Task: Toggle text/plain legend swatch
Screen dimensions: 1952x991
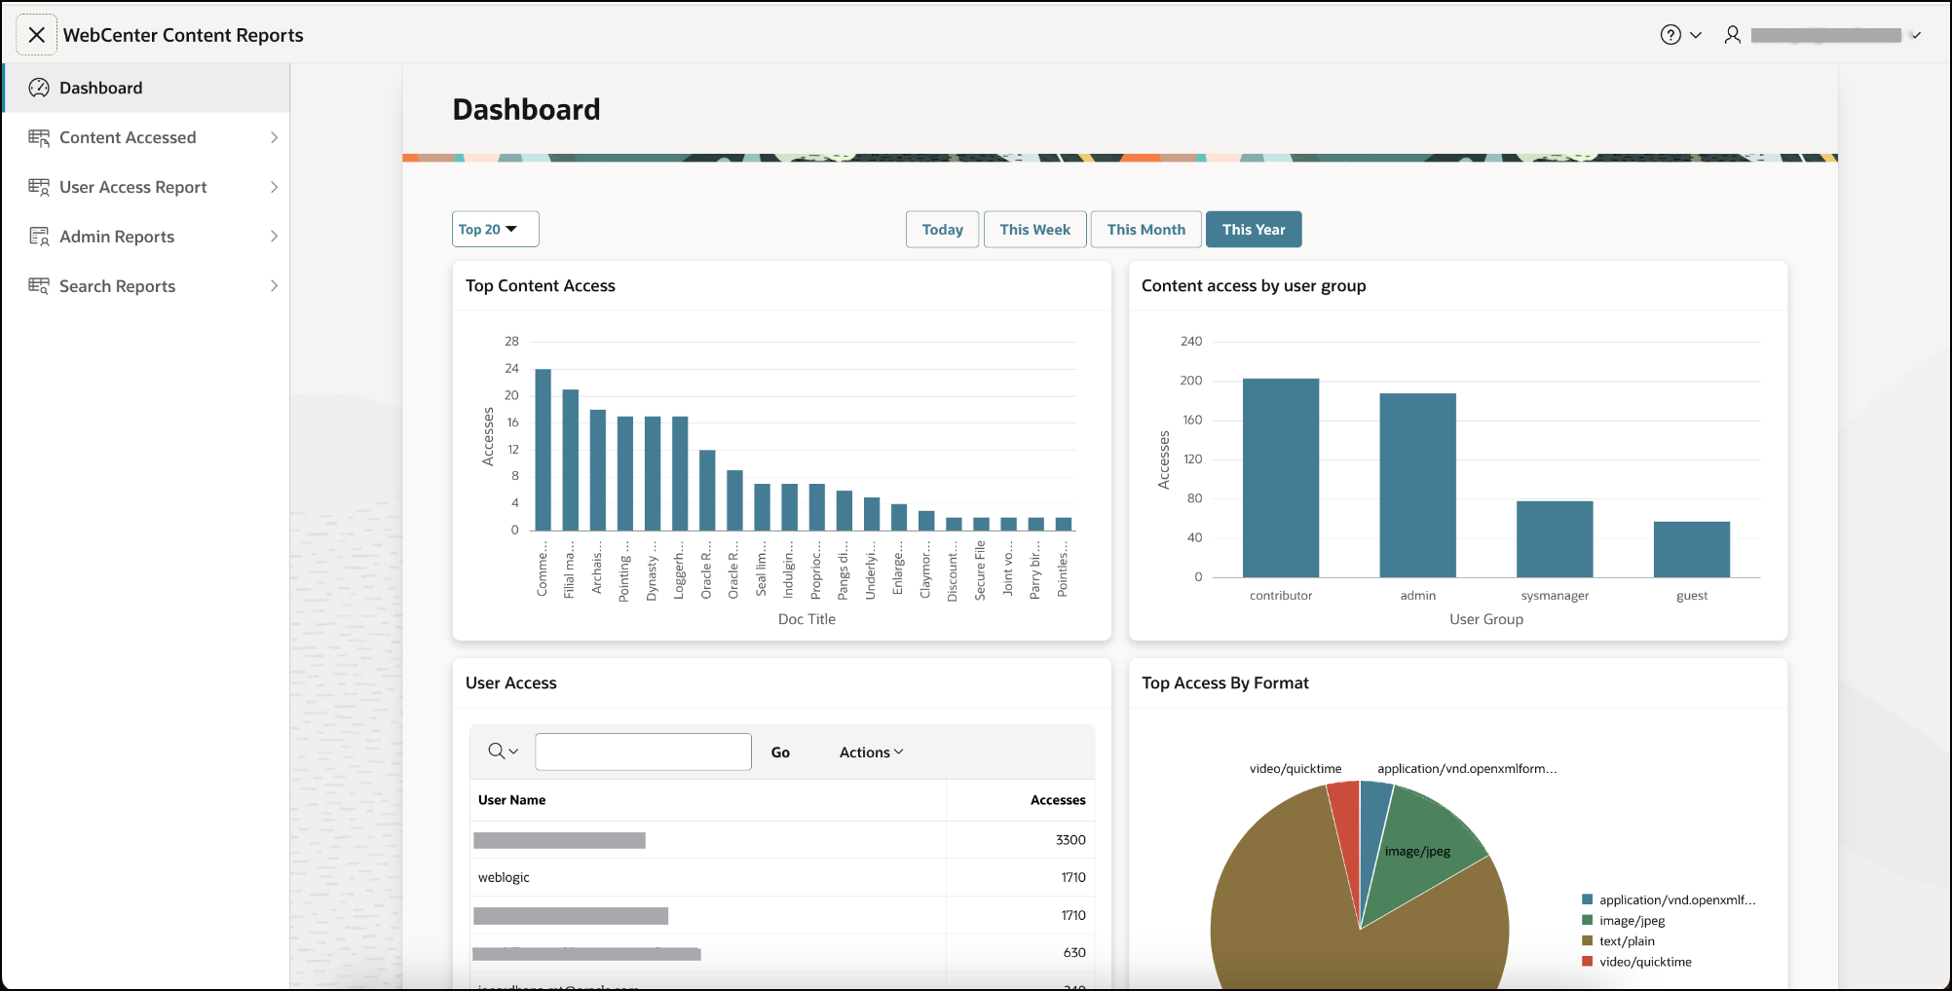Action: pyautogui.click(x=1588, y=940)
